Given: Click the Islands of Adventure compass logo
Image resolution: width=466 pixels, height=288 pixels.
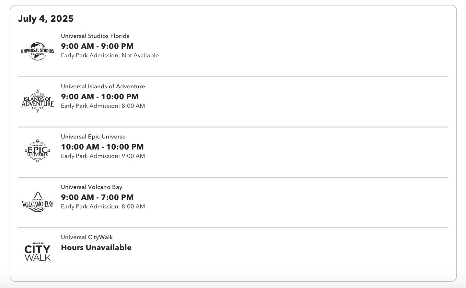Looking at the screenshot, I should click(x=38, y=101).
